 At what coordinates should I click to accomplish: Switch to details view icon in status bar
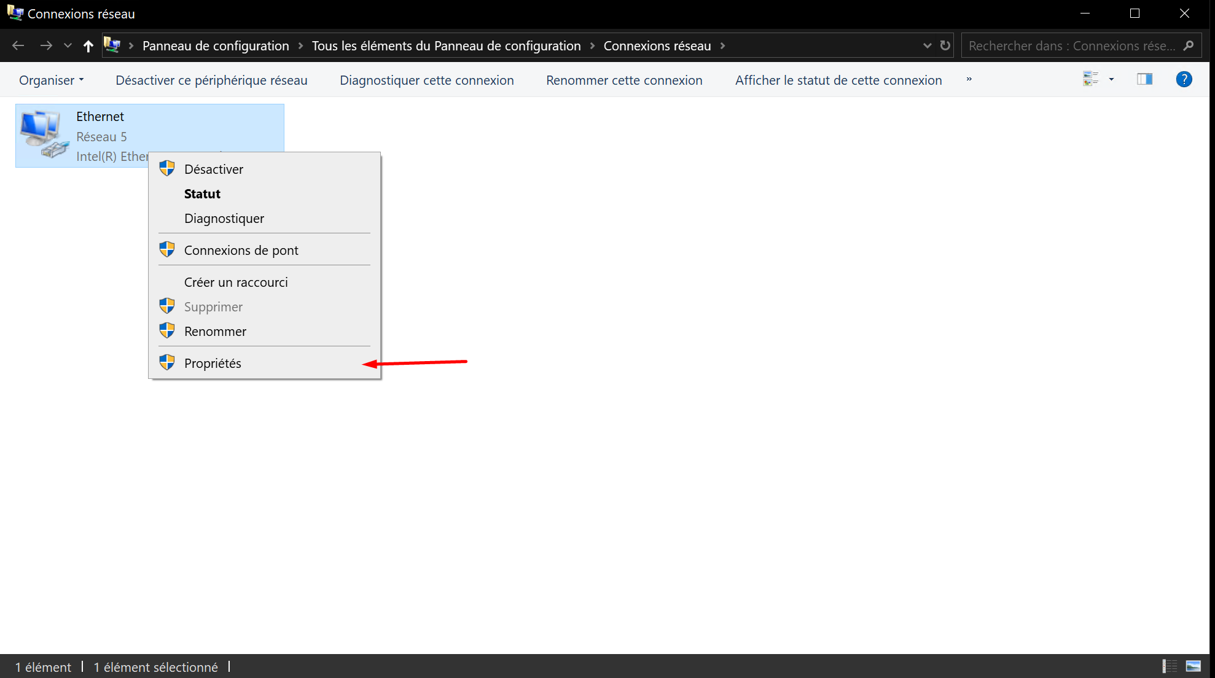1170,666
